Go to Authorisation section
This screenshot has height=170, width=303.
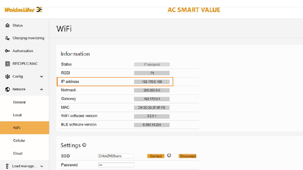(23, 51)
